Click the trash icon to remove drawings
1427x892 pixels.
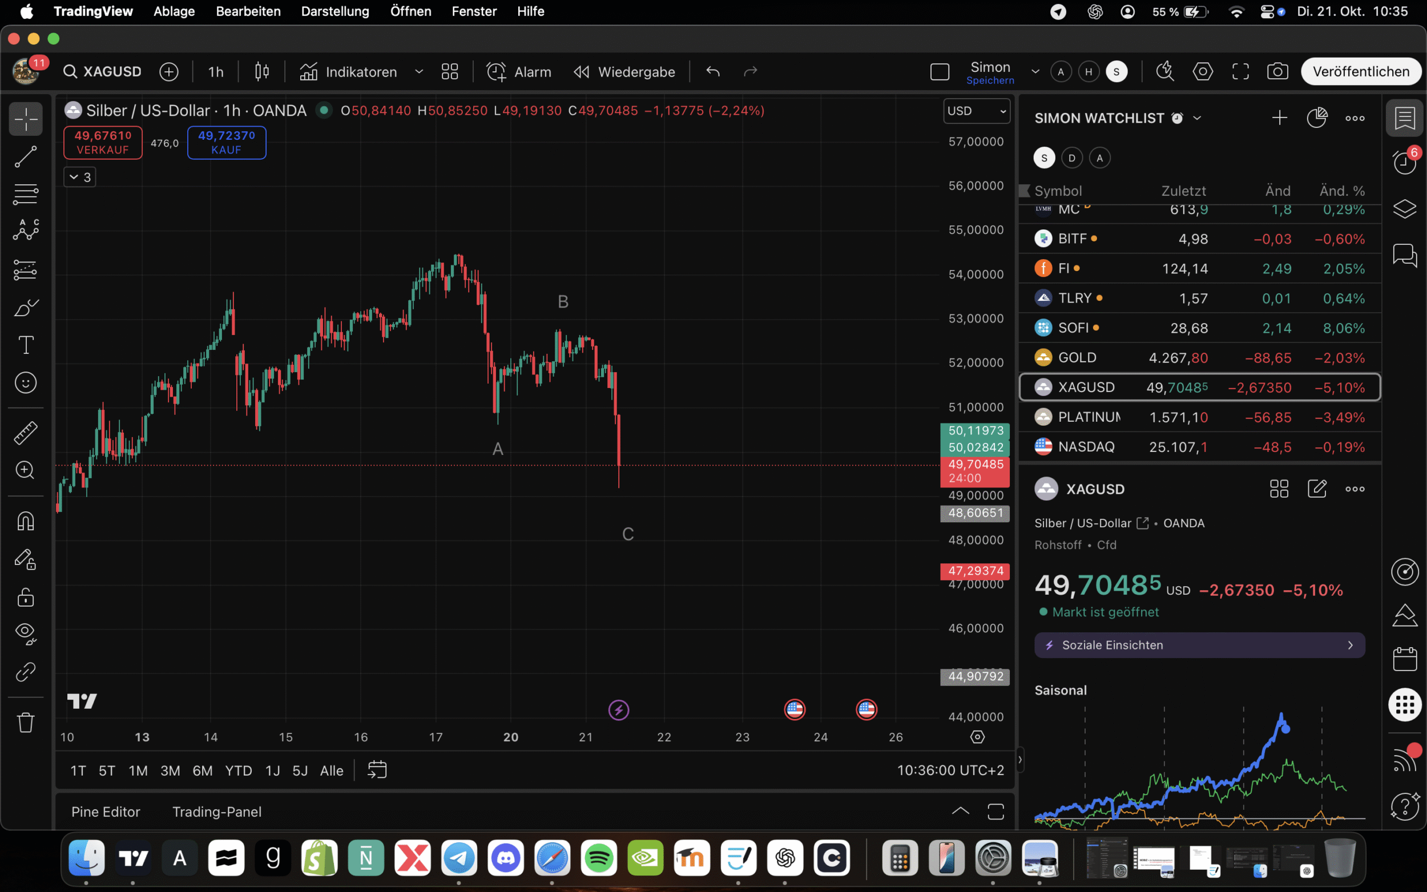click(25, 722)
